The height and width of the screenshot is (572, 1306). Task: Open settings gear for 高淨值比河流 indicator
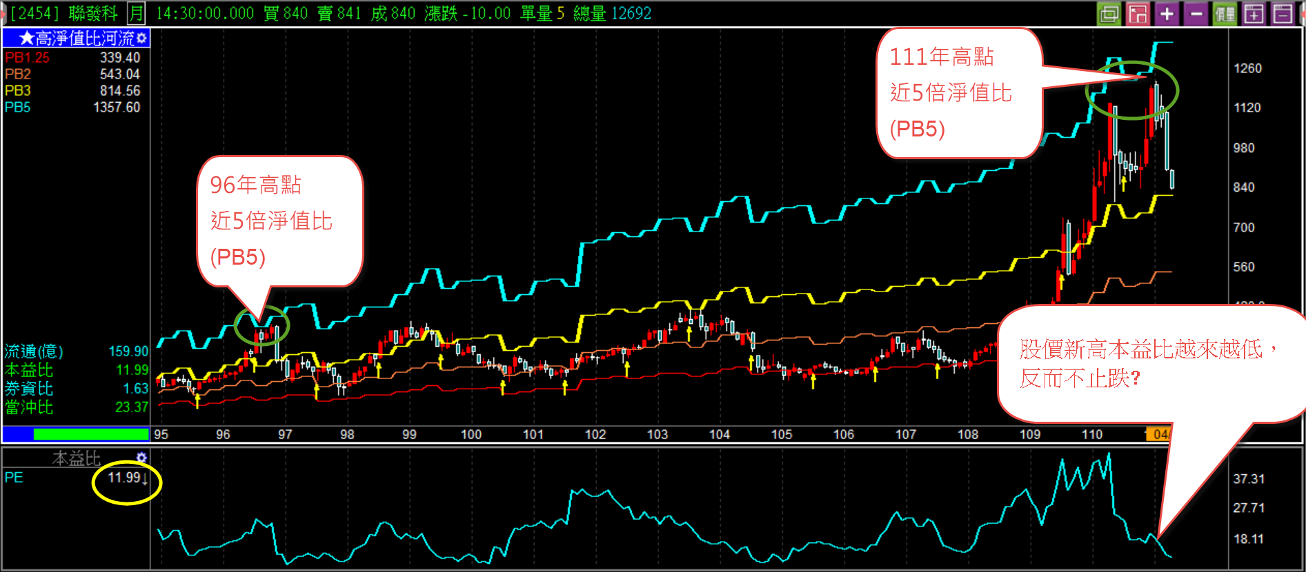142,38
